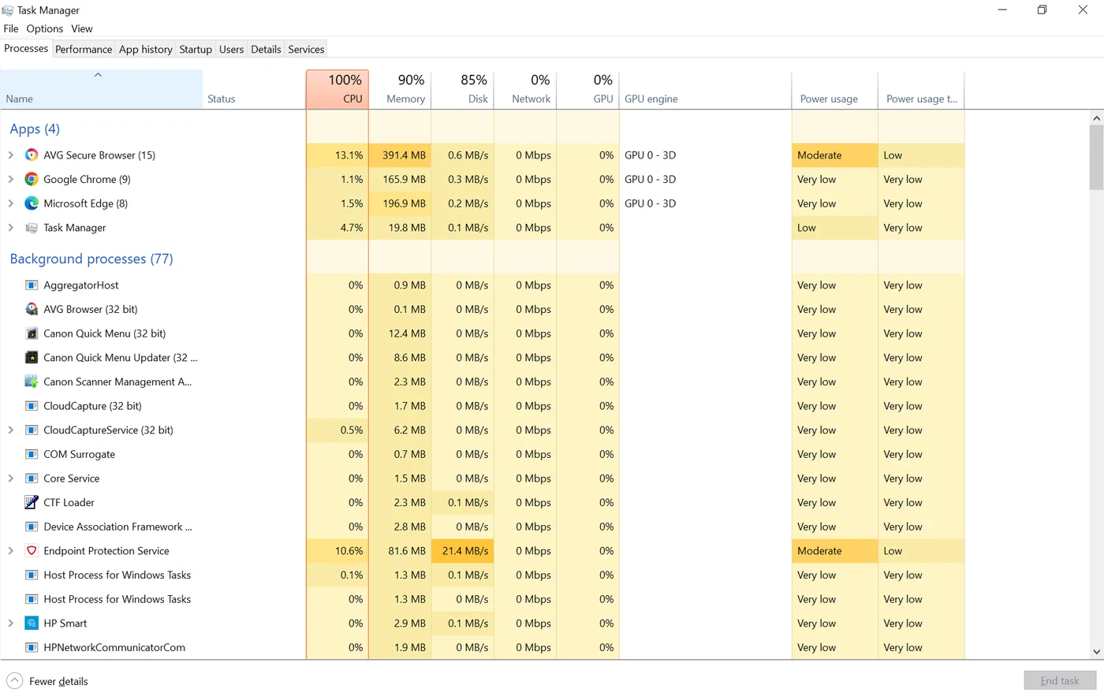Expand Microsoft Edge process group
The image size is (1104, 700).
[10, 203]
